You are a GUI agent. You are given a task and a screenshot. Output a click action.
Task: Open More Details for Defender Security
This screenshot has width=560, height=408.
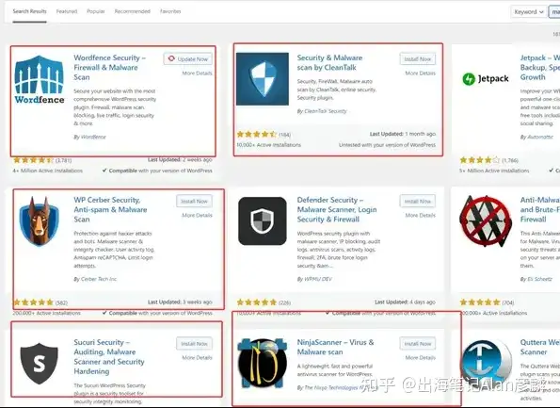pos(421,215)
